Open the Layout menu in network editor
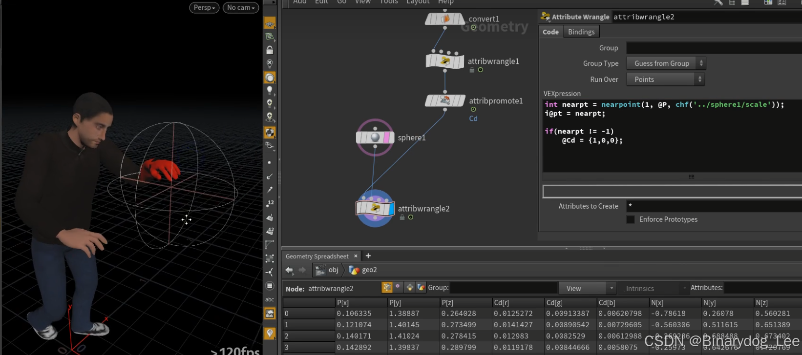 (418, 2)
